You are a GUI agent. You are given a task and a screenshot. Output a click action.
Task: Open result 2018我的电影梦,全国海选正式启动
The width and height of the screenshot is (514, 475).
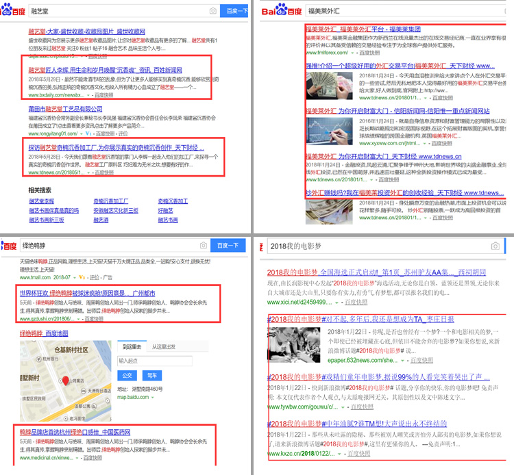(x=376, y=272)
